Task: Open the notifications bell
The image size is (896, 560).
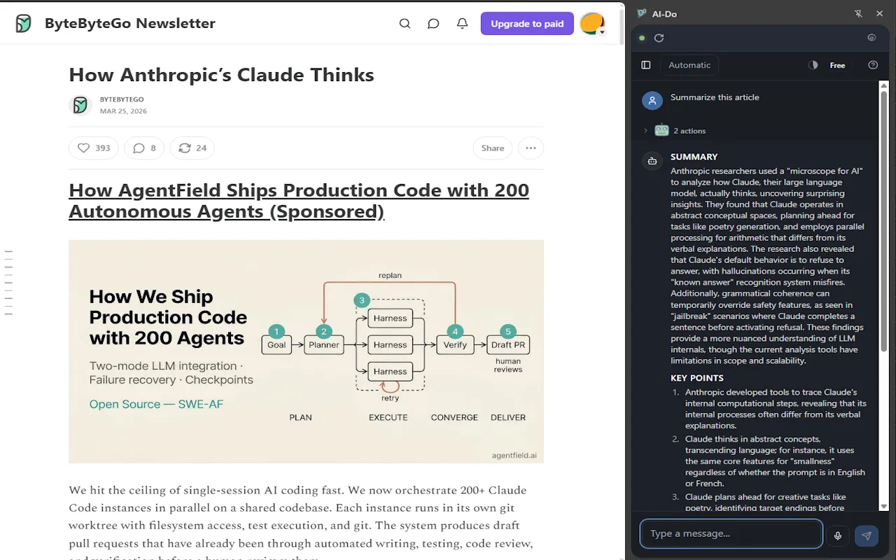Action: tap(462, 23)
